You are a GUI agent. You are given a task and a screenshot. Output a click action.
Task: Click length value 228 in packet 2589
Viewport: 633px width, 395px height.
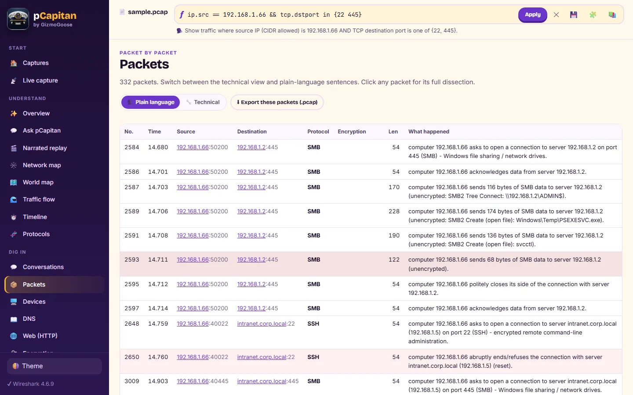point(394,212)
